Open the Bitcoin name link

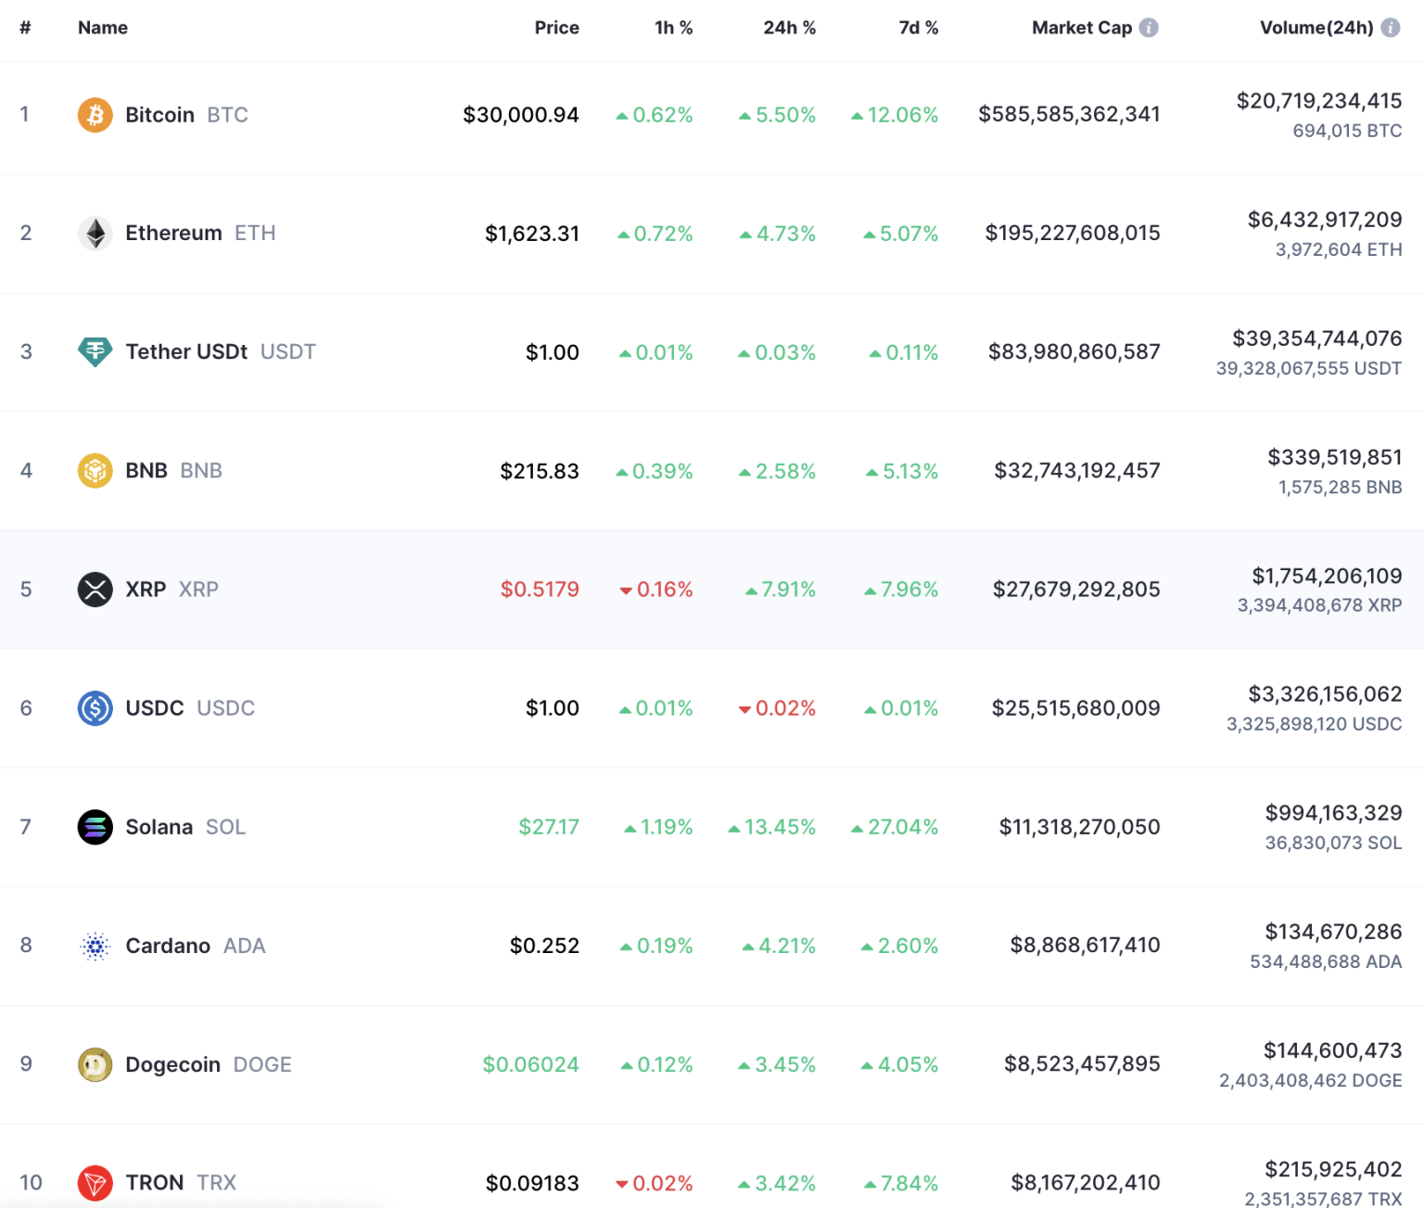coord(159,114)
